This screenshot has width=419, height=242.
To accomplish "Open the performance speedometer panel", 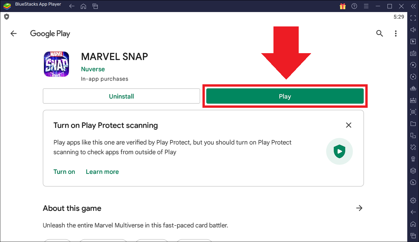I will pos(413,182).
